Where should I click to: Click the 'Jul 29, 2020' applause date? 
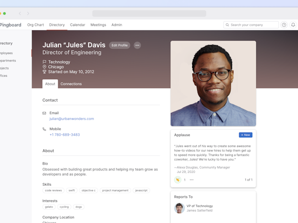186,172
